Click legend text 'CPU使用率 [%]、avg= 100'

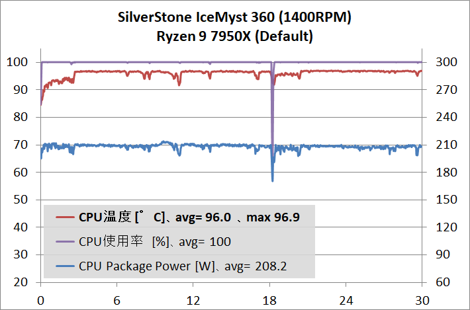155,241
